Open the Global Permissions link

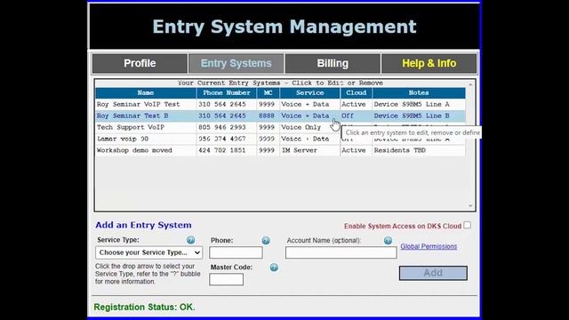coord(429,246)
